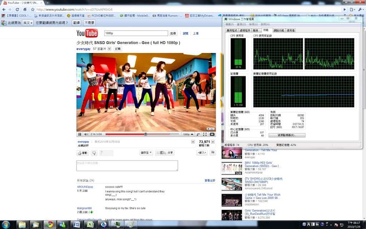366x229 pixels.
Task: Open Windows Explorer from the taskbar
Action: pyautogui.click(x=23, y=225)
